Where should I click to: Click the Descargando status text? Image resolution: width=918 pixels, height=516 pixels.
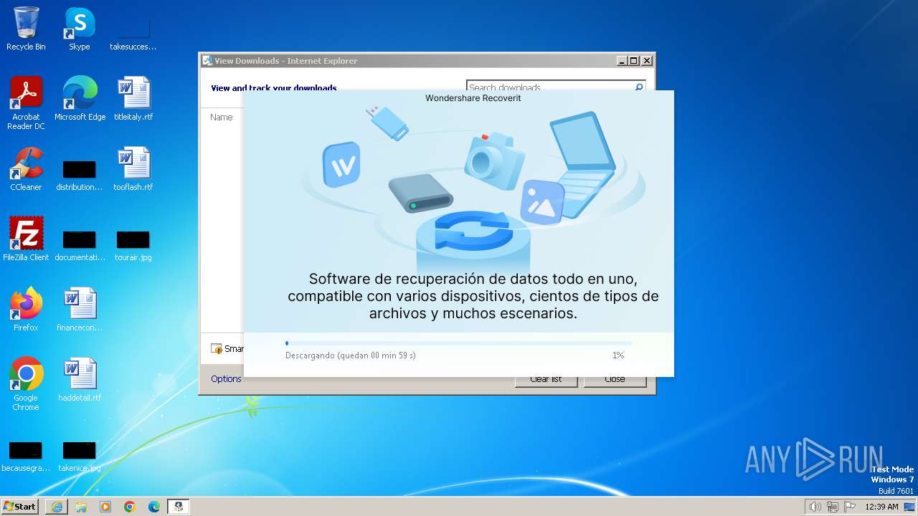click(x=350, y=355)
